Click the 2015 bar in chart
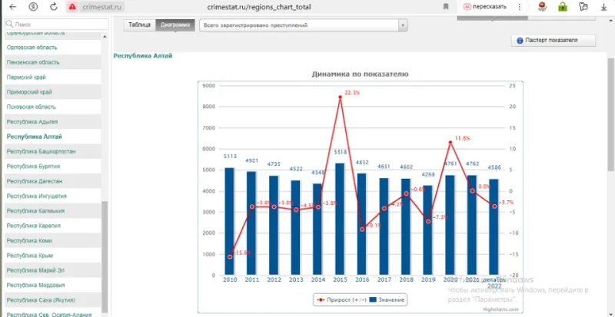This screenshot has height=317, width=615. [x=340, y=219]
